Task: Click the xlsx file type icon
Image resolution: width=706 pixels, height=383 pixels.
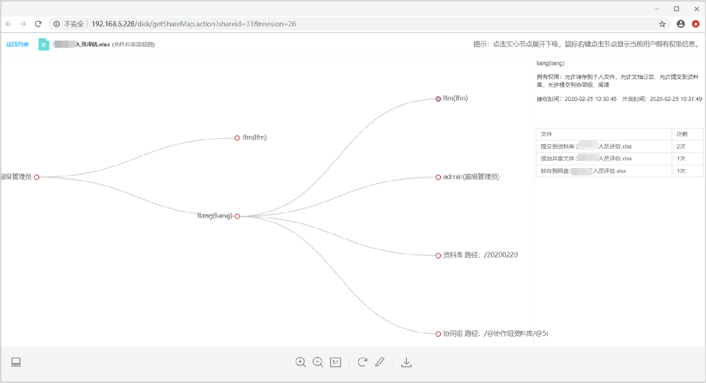Action: click(x=44, y=44)
